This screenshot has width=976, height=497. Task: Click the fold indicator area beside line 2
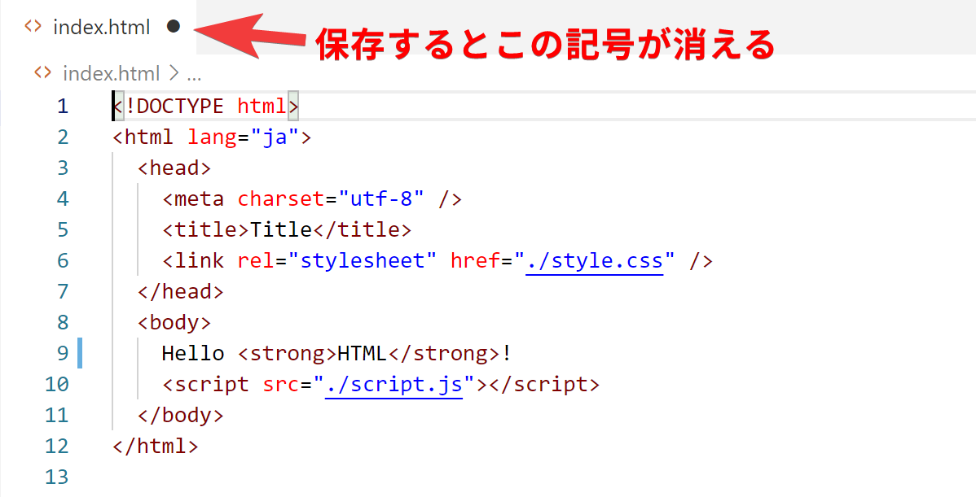pos(94,136)
